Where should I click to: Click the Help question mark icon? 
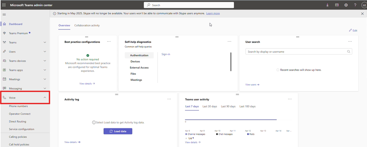[355, 5]
